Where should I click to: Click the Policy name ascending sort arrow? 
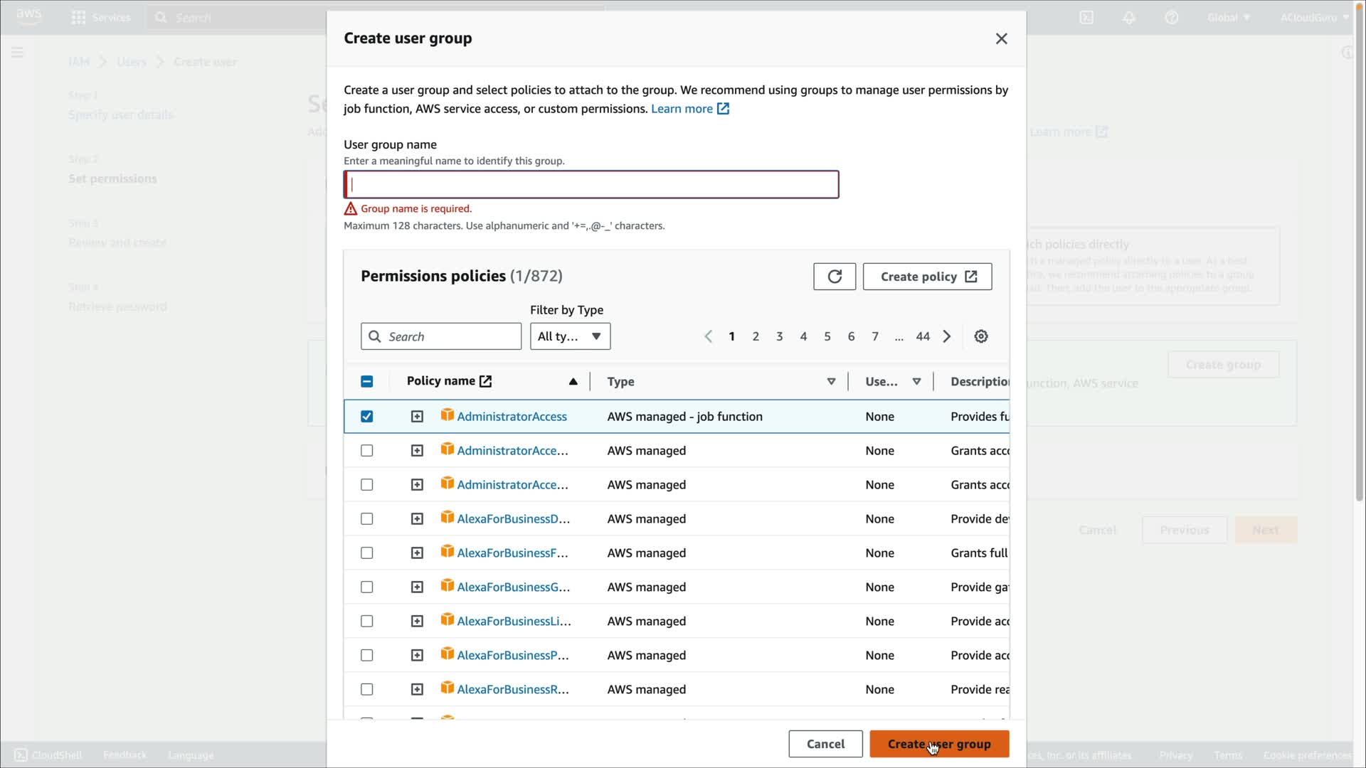(573, 382)
